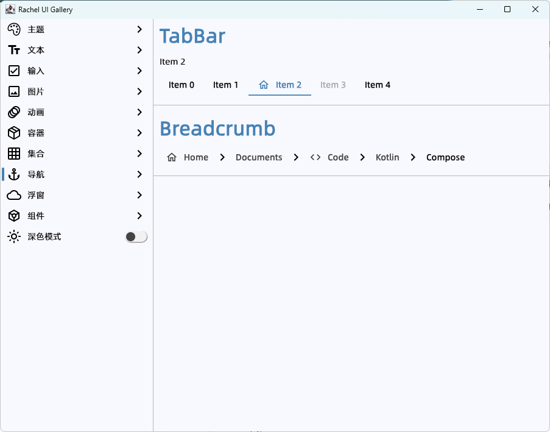Switch to the Item 1 tab
Image resolution: width=550 pixels, height=432 pixels.
click(225, 85)
